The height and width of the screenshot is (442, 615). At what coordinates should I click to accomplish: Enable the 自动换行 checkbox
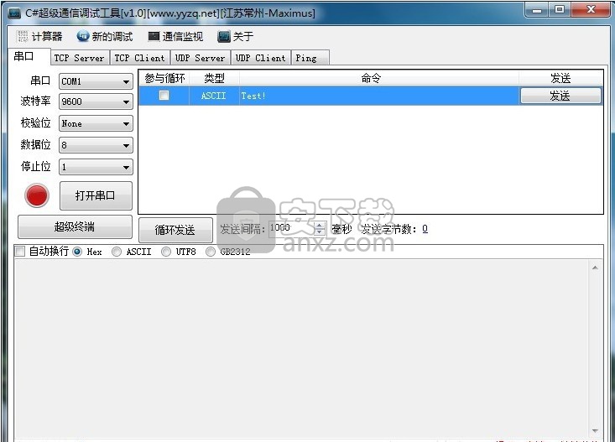(x=19, y=251)
